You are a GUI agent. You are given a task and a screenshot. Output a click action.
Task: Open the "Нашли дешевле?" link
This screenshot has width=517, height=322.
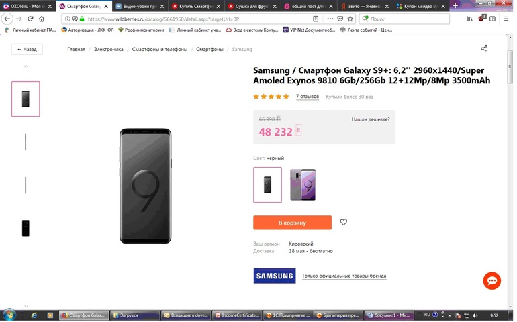pos(370,119)
